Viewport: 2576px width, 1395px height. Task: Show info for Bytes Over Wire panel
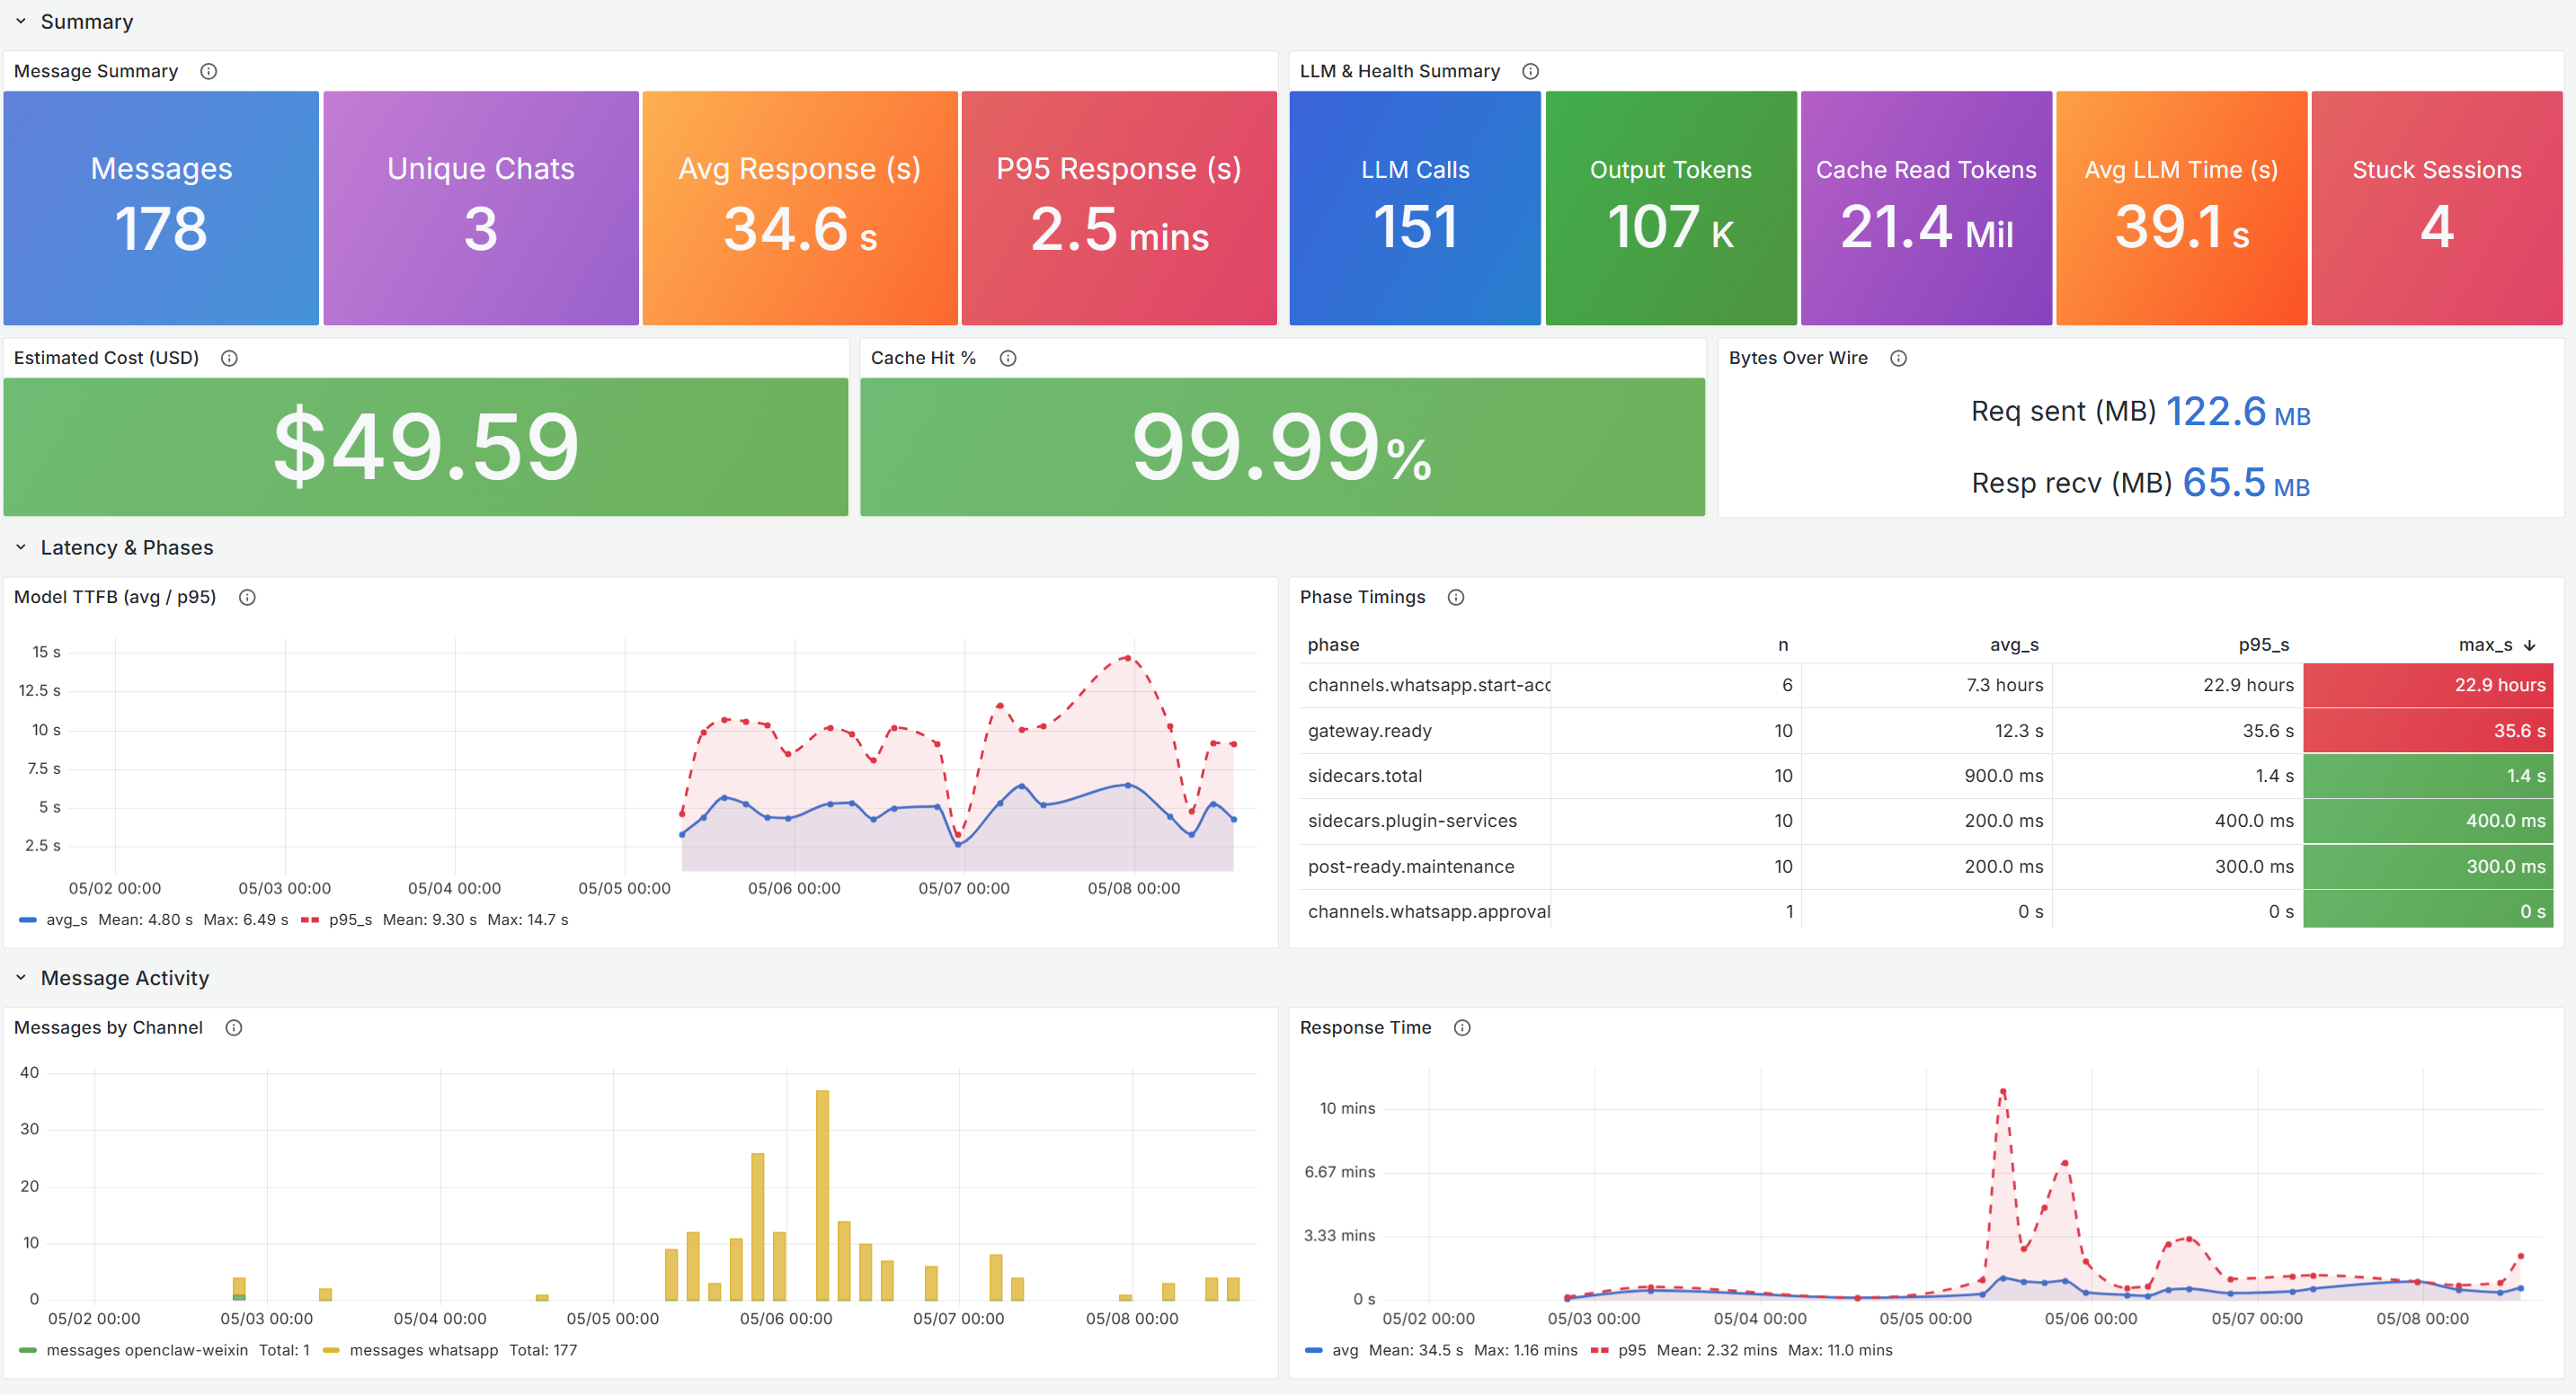[1898, 358]
